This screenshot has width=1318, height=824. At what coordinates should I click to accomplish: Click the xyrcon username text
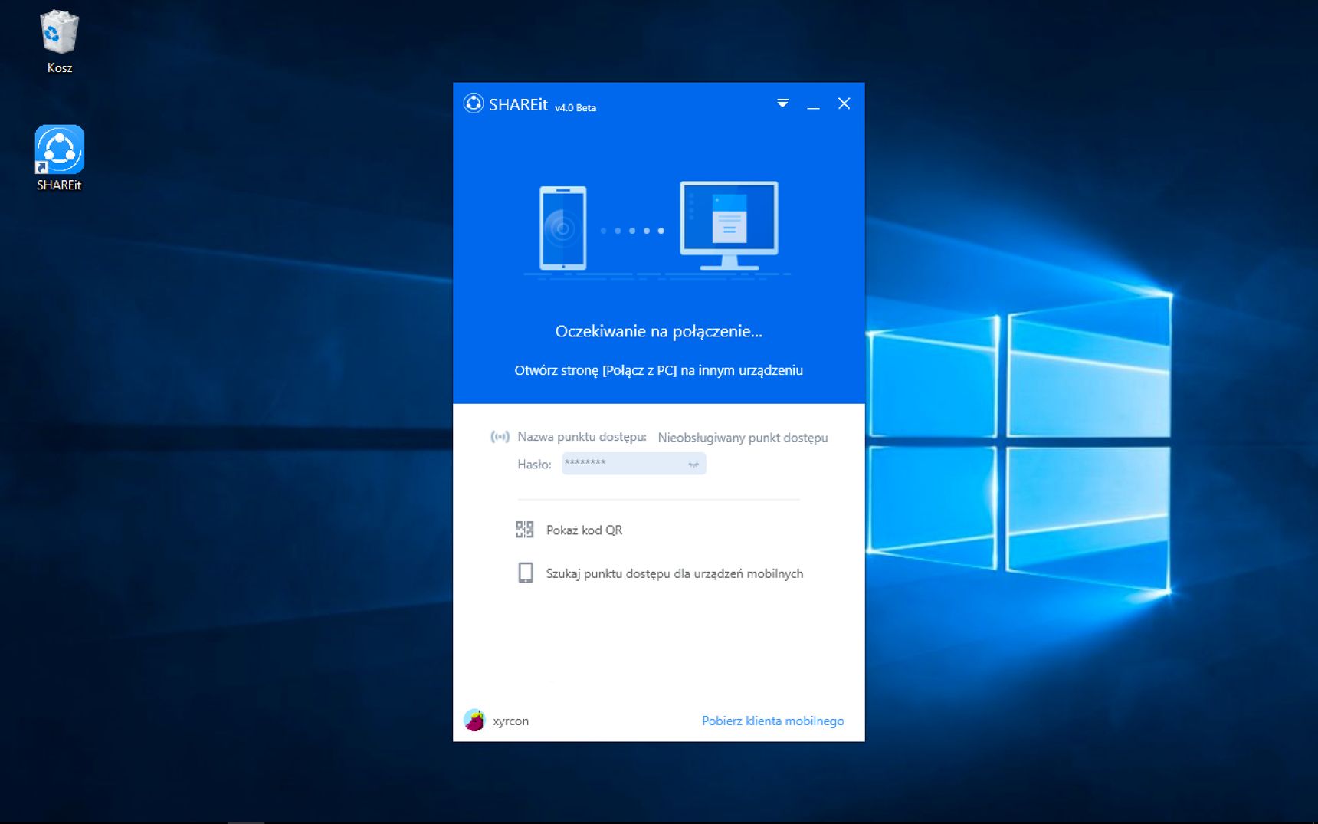click(x=511, y=721)
